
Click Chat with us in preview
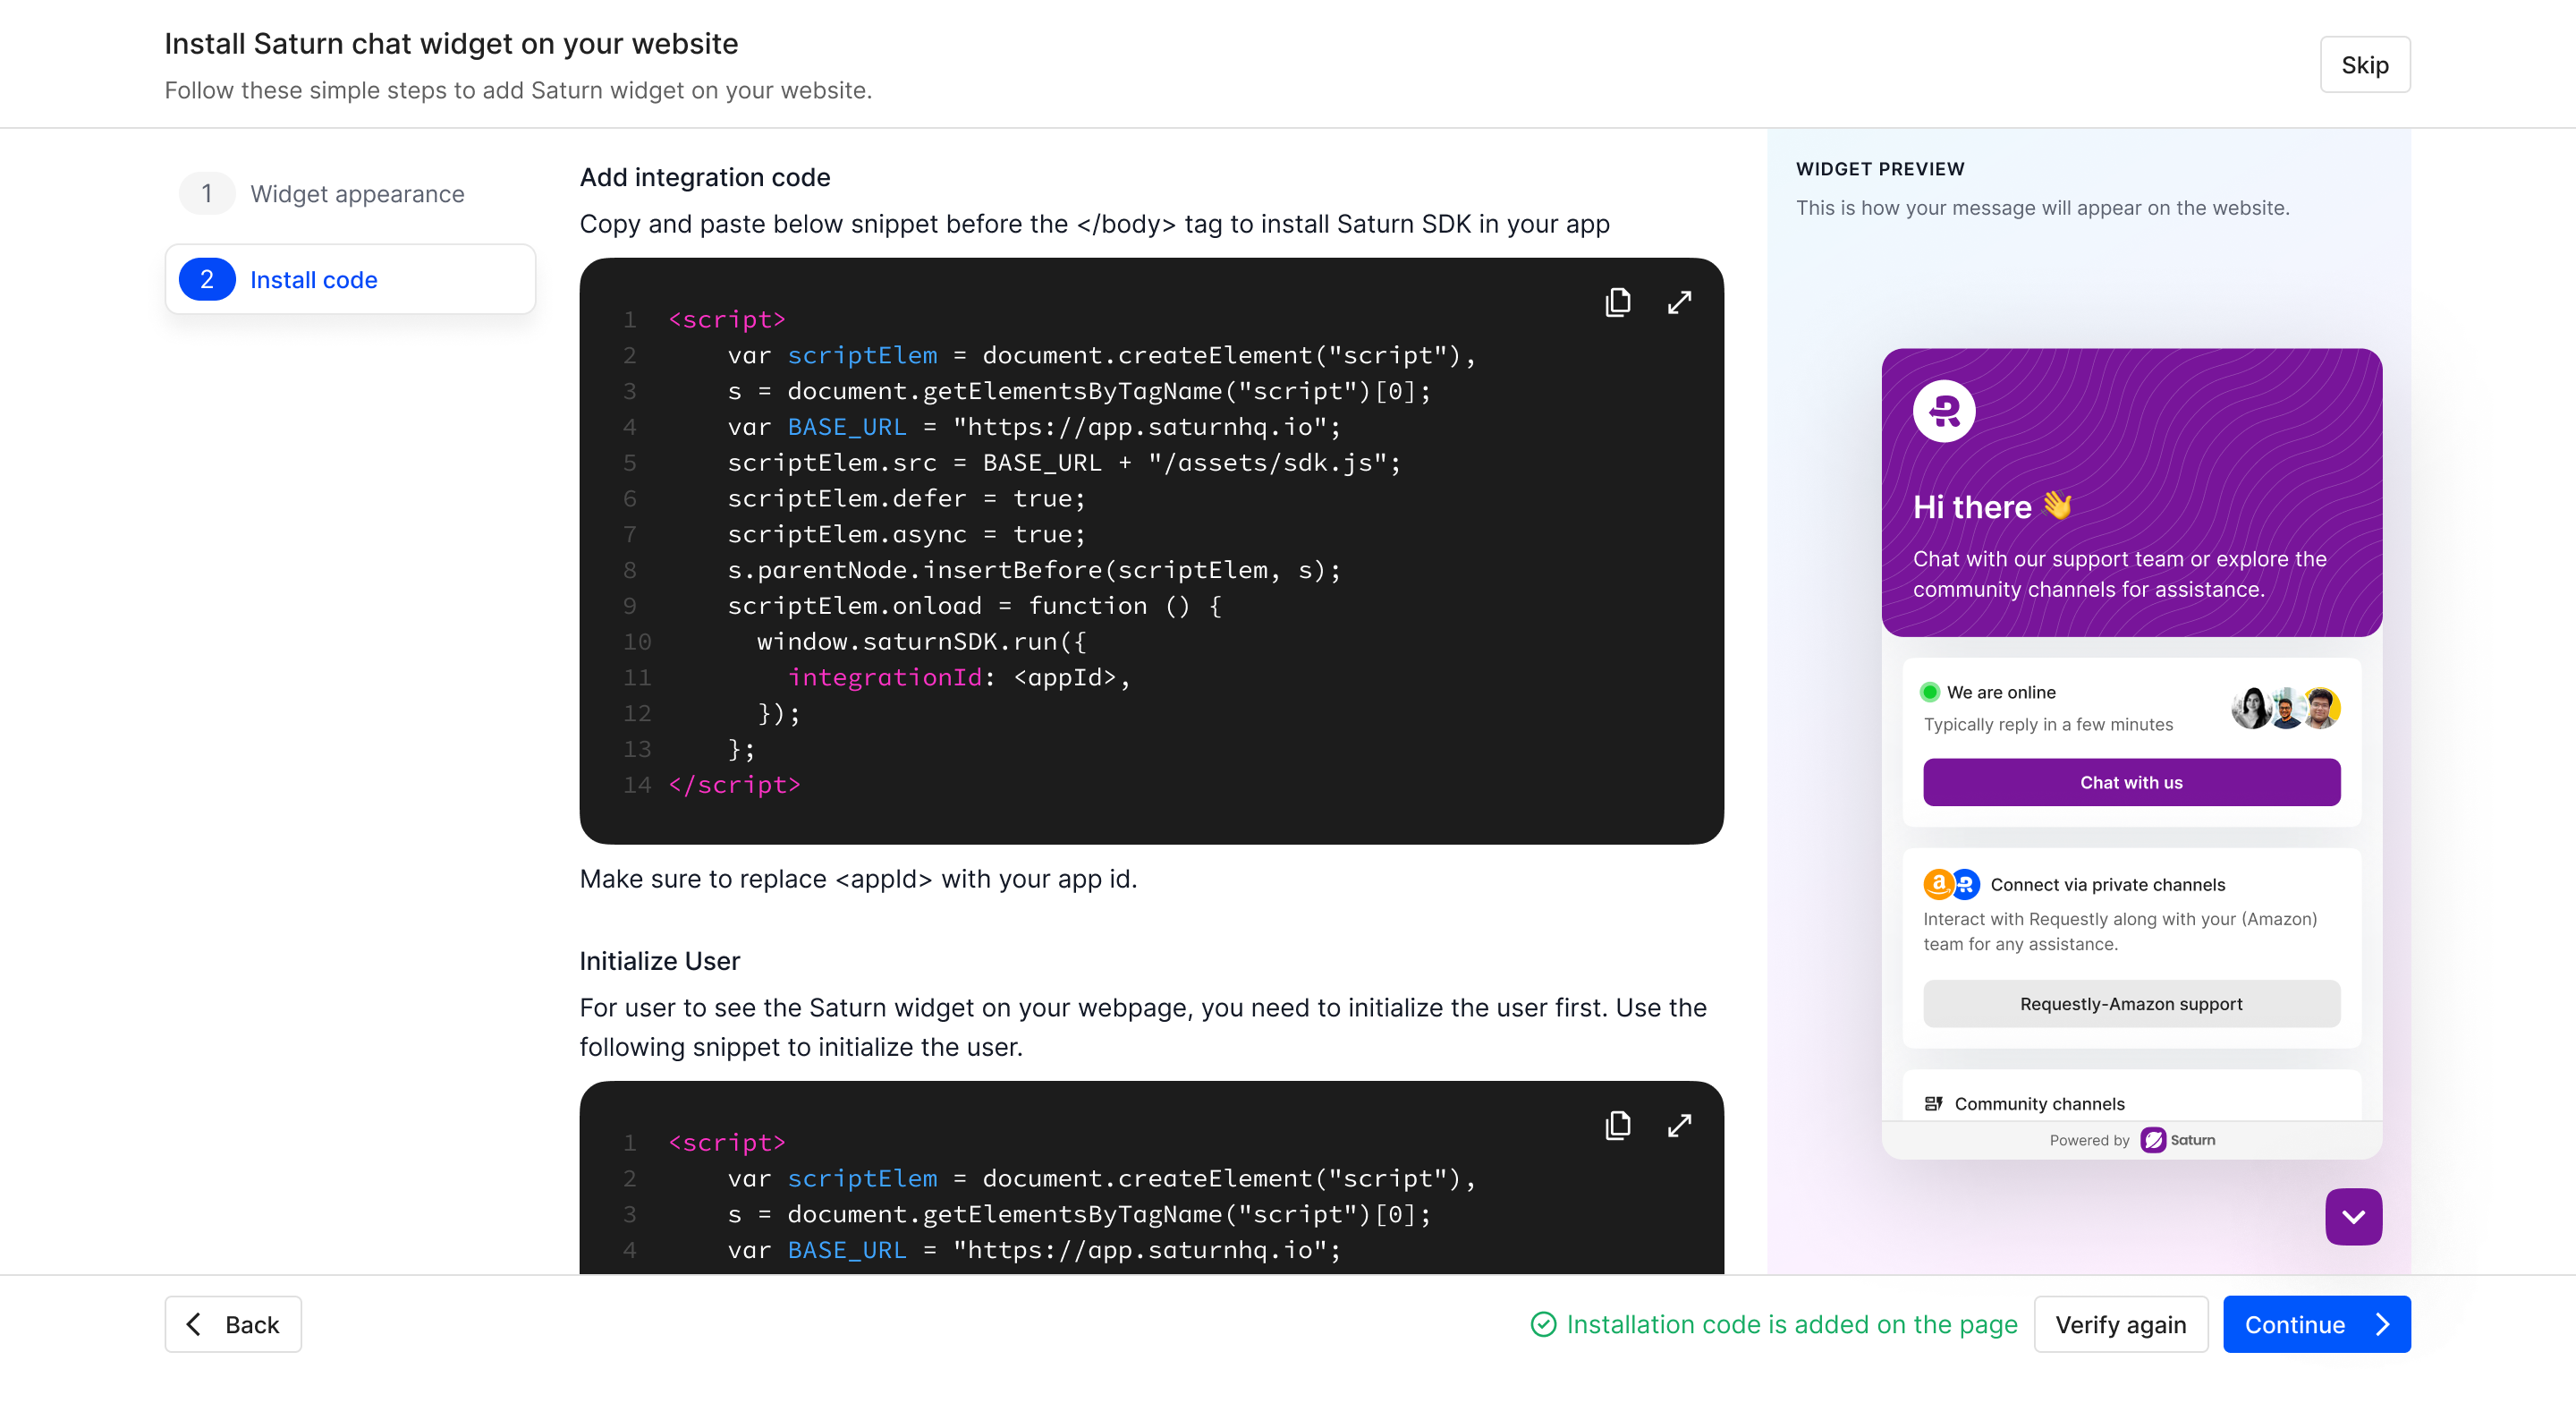coord(2131,783)
